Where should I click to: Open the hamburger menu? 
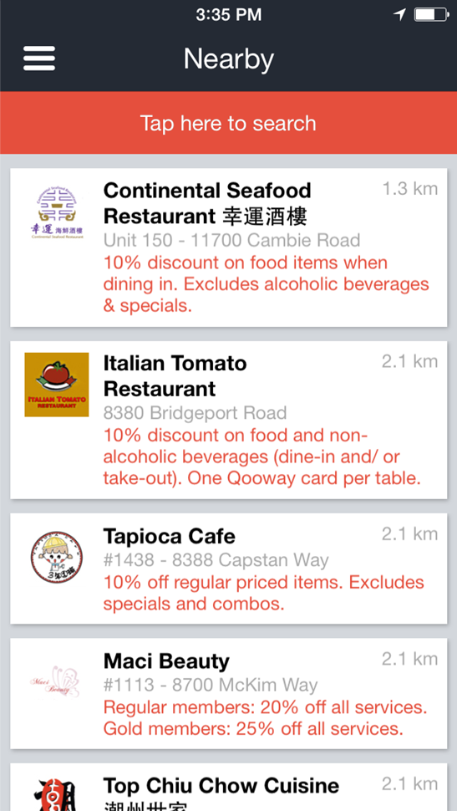tap(39, 59)
